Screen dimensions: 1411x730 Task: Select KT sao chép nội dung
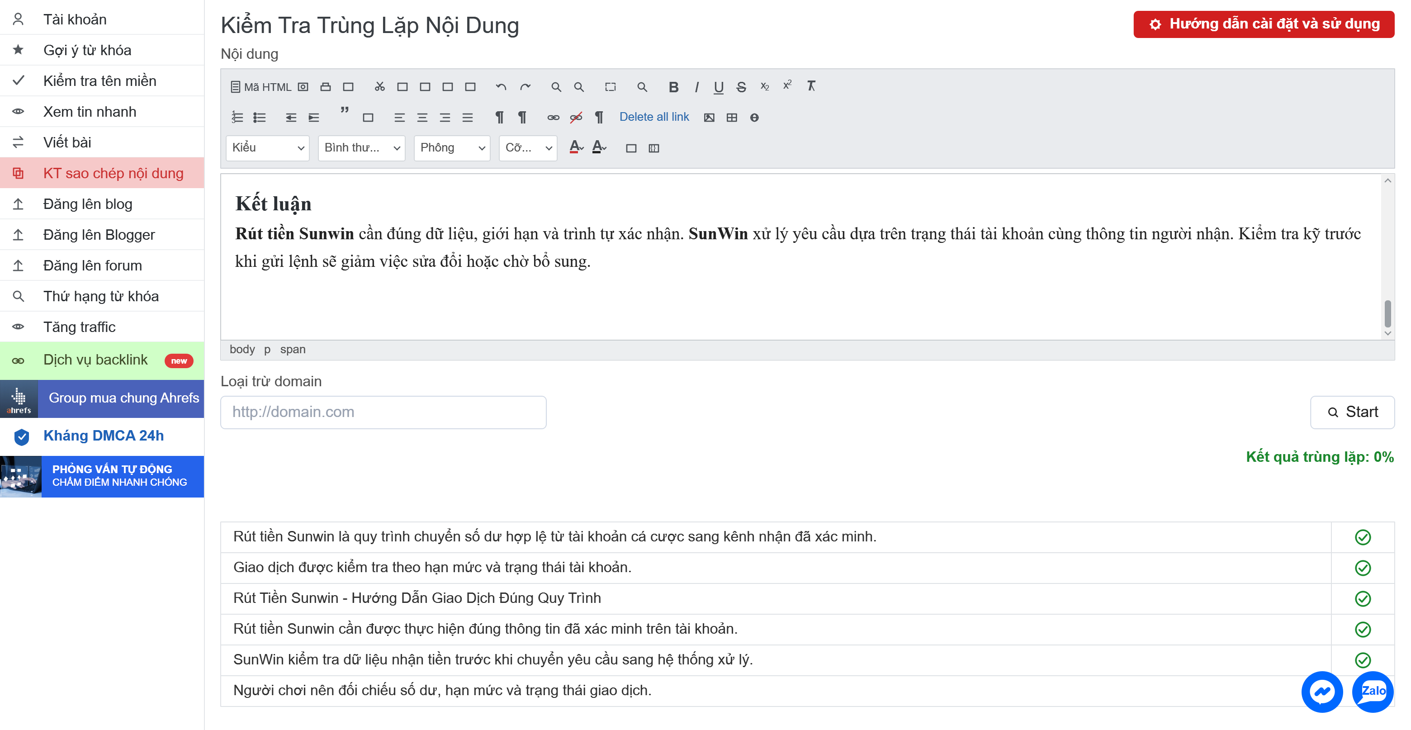click(x=102, y=173)
